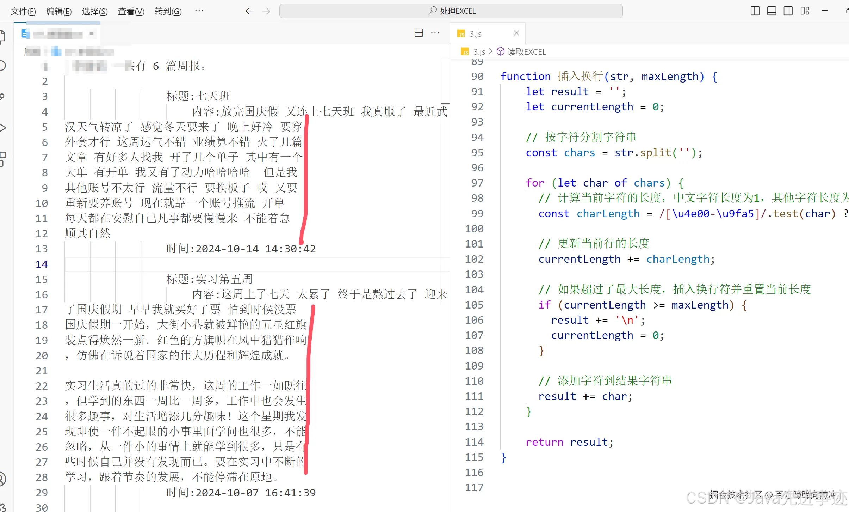Open the 查看(V) menu dropdown
The image size is (849, 512).
131,11
